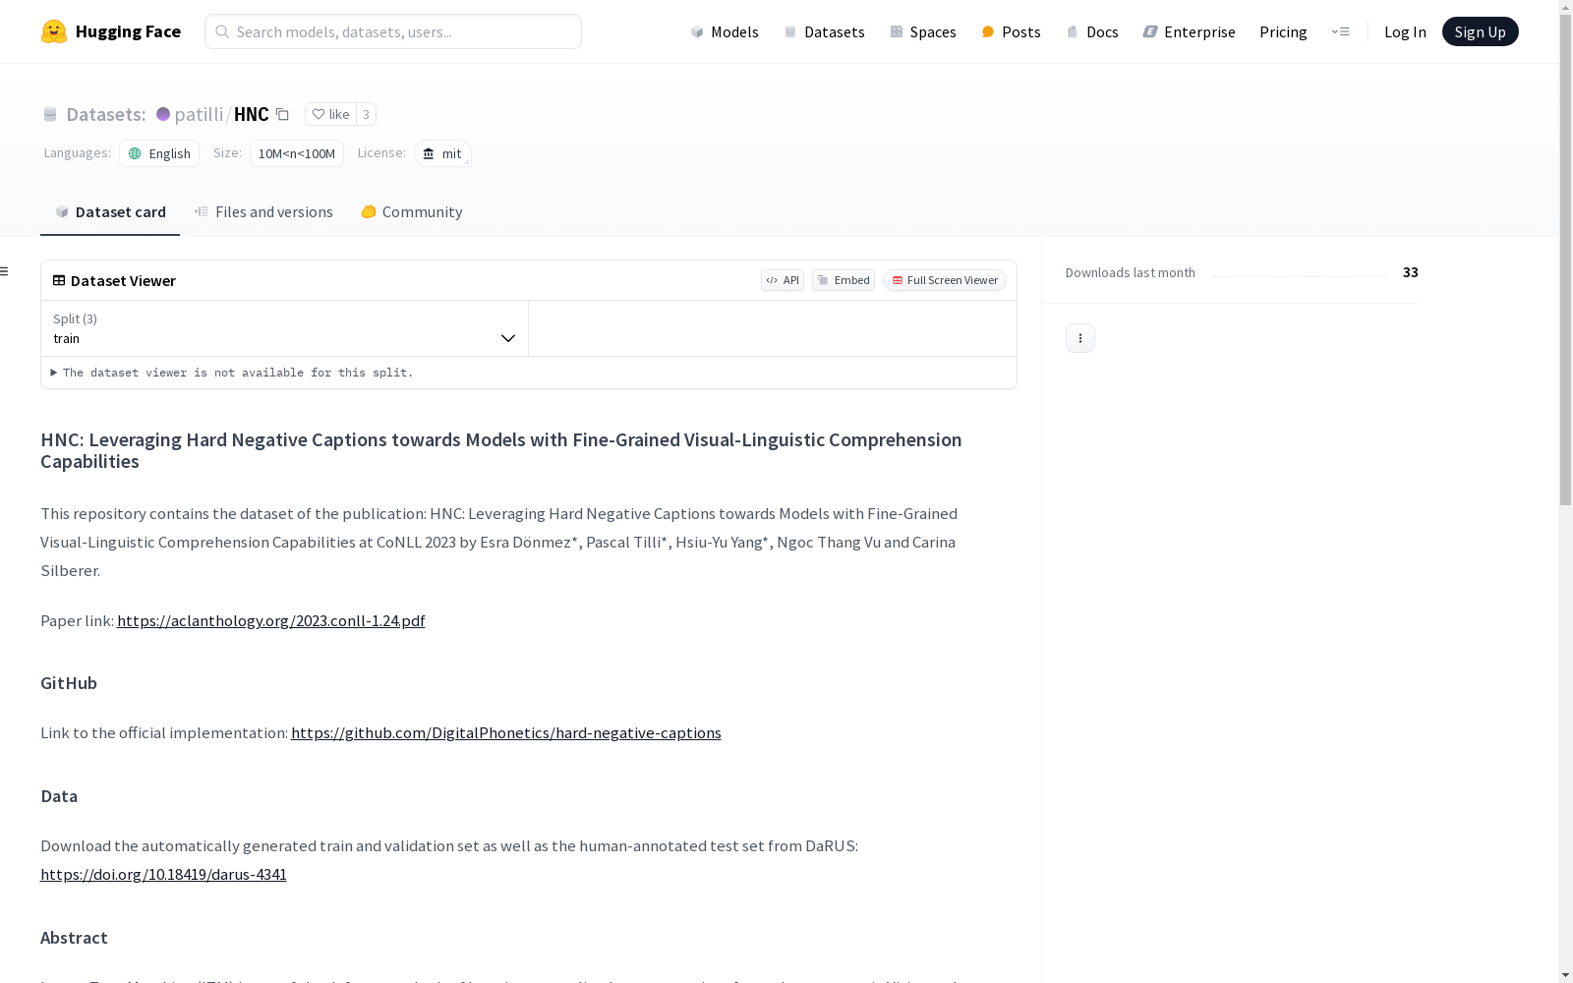Click the English language tag
This screenshot has width=1573, height=983.
pyautogui.click(x=159, y=153)
